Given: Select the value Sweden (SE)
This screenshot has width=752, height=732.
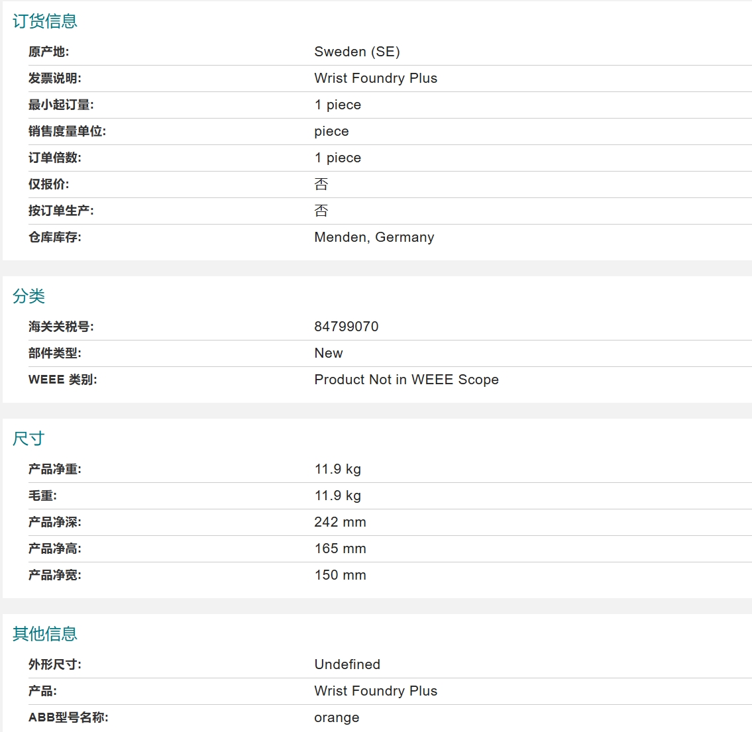Looking at the screenshot, I should 357,52.
